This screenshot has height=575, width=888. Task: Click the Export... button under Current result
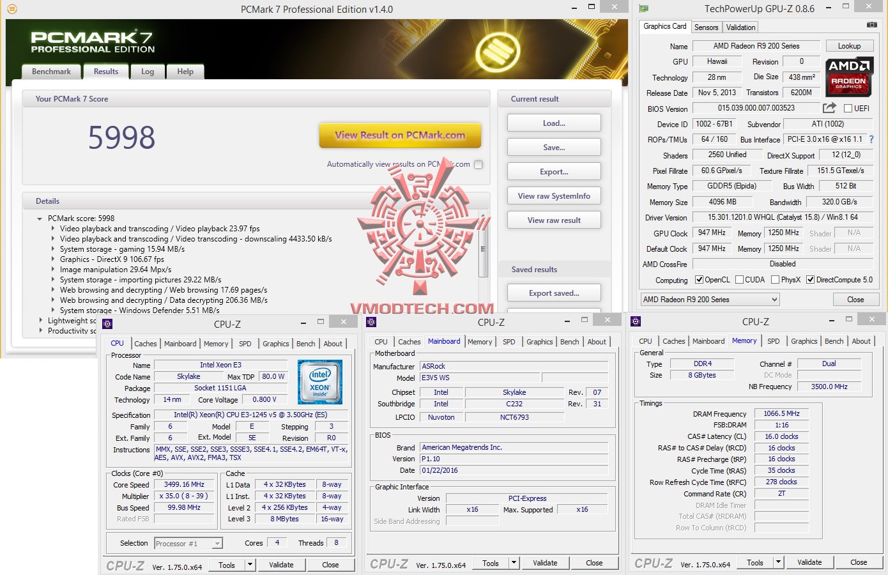click(x=554, y=172)
